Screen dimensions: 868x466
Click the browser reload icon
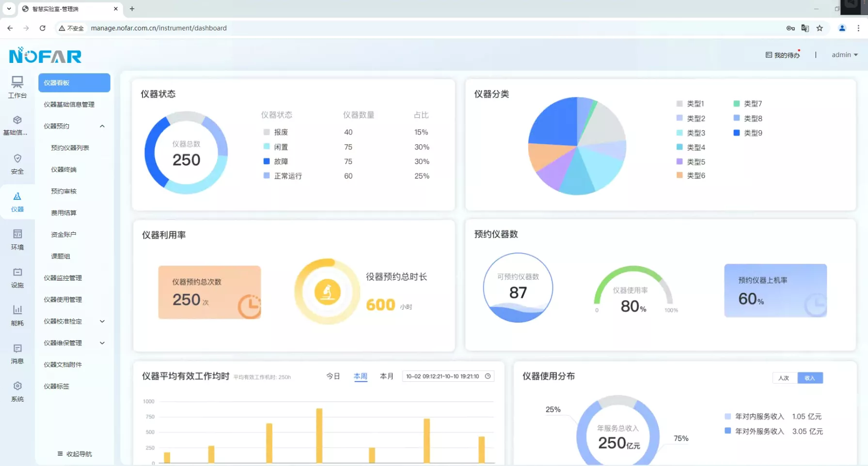[x=43, y=28]
